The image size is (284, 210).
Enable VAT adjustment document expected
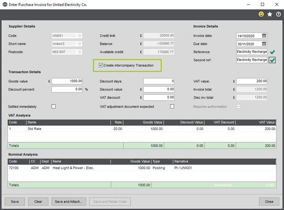tap(172, 106)
